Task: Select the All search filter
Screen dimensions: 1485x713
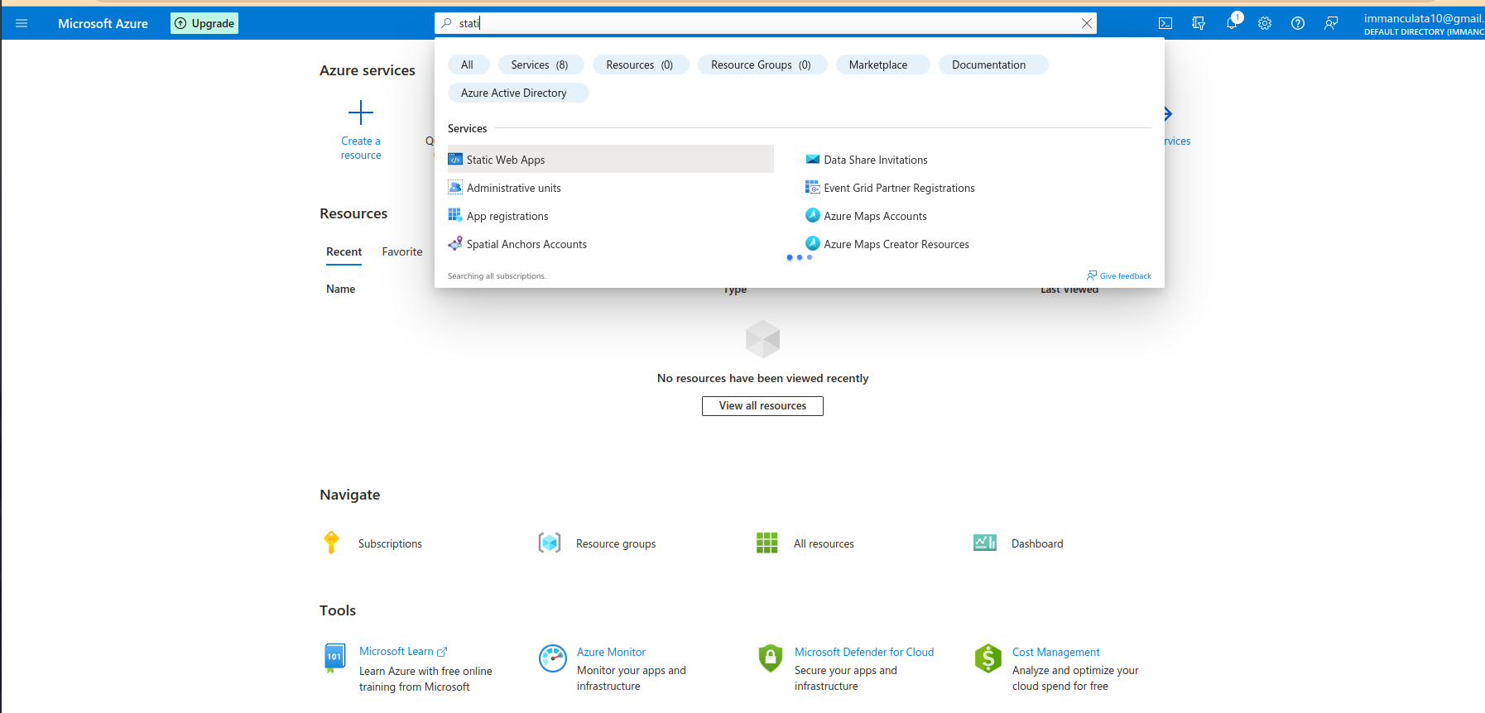Action: pyautogui.click(x=469, y=65)
